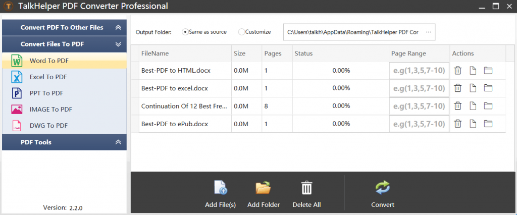Image resolution: width=517 pixels, height=215 pixels.
Task: Enter page range for Best-PDF to HTML.docx
Action: coord(419,70)
